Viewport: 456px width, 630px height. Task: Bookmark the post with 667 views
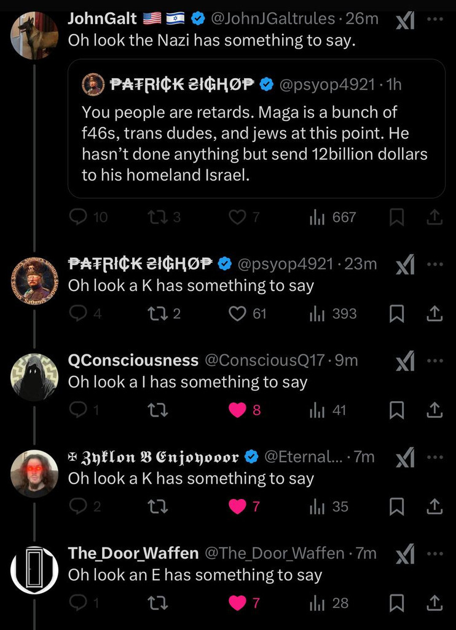[x=398, y=217]
